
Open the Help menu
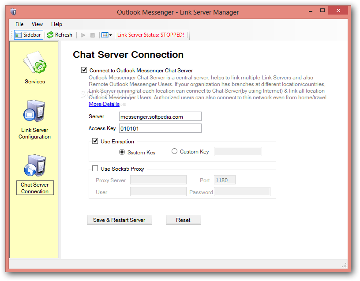click(56, 24)
